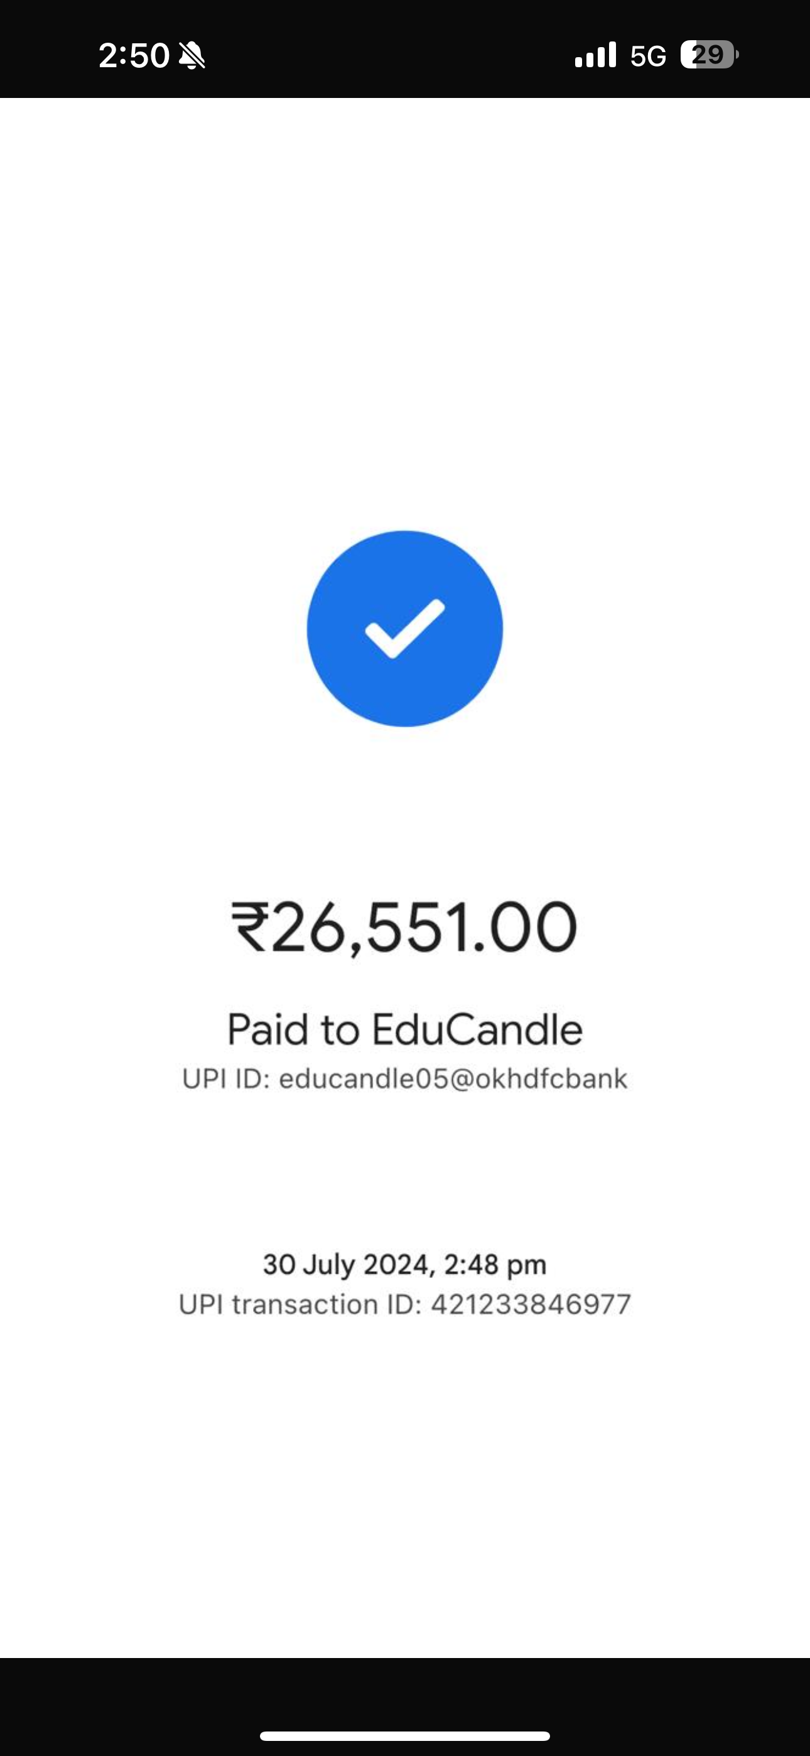Image resolution: width=810 pixels, height=1756 pixels.
Task: Tap the silent mode bell icon
Action: [192, 55]
